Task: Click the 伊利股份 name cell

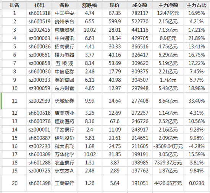Action: pyautogui.click(x=65, y=138)
